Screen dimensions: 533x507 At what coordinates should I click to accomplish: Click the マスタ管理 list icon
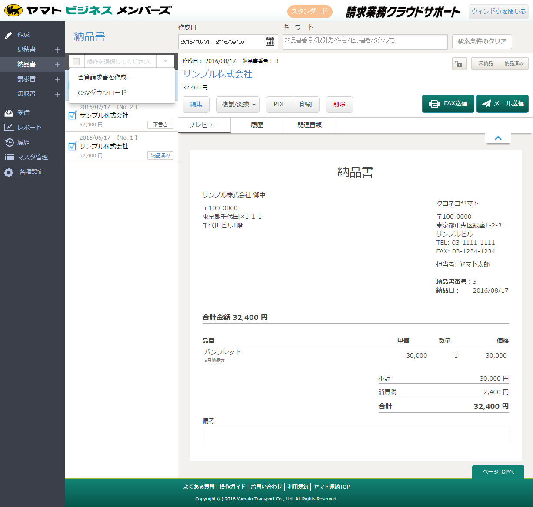(x=9, y=157)
